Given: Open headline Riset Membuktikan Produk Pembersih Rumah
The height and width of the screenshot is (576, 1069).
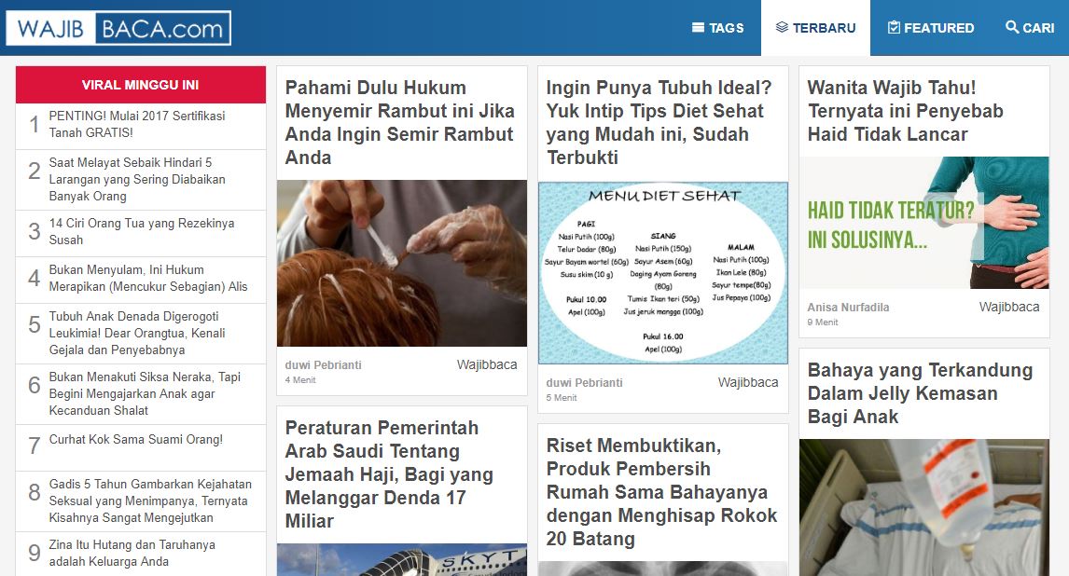Looking at the screenshot, I should (661, 492).
